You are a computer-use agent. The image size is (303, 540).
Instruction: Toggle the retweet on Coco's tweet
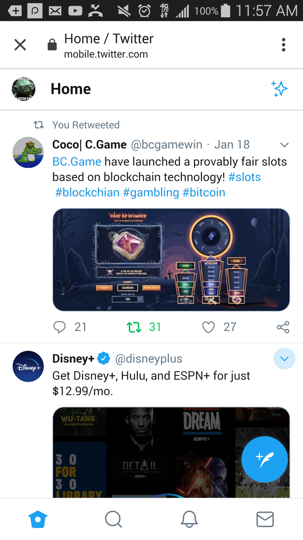[134, 327]
